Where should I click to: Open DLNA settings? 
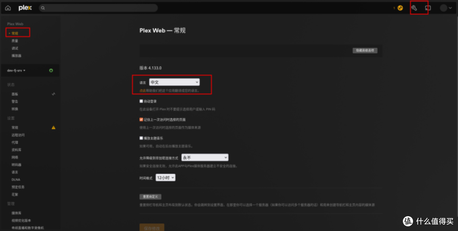tap(16, 180)
